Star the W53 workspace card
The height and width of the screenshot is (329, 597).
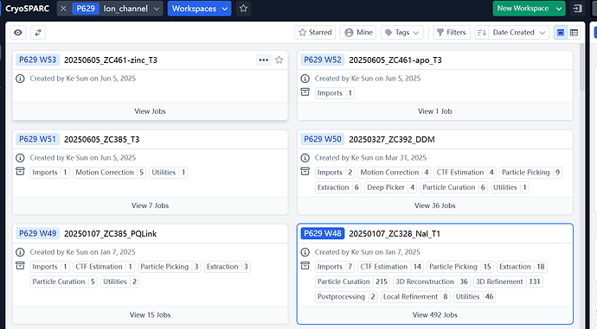[x=279, y=60]
